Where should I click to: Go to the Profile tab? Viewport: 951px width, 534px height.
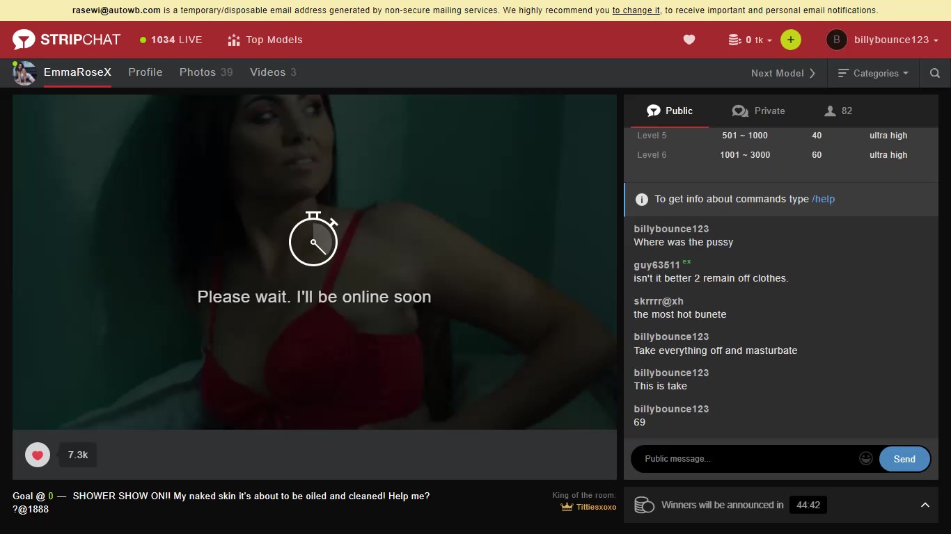click(x=145, y=72)
